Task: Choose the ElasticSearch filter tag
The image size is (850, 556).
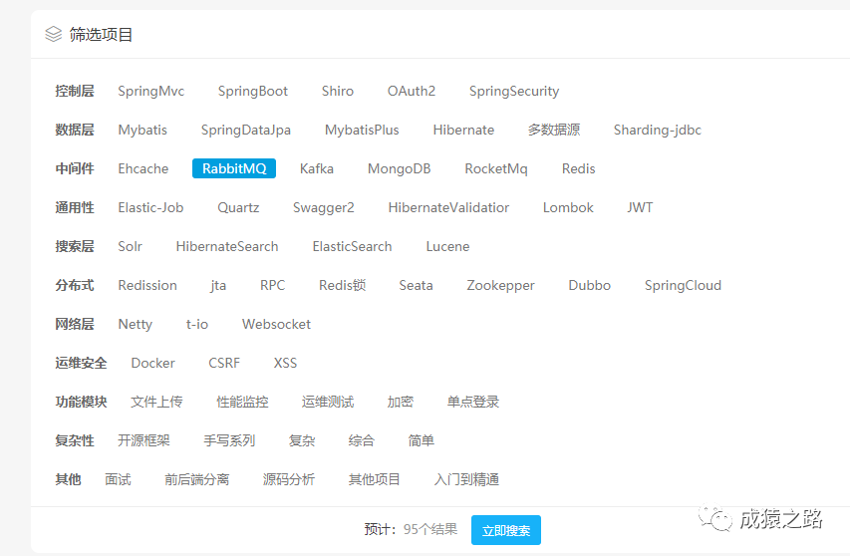Action: (352, 246)
